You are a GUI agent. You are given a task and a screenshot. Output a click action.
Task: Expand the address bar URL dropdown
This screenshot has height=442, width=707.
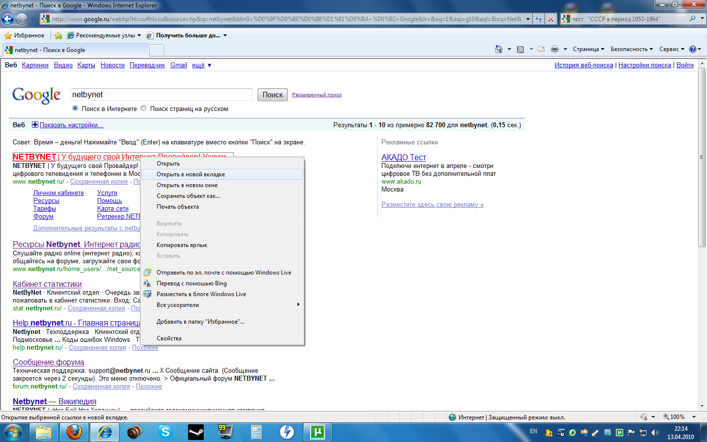[x=528, y=19]
